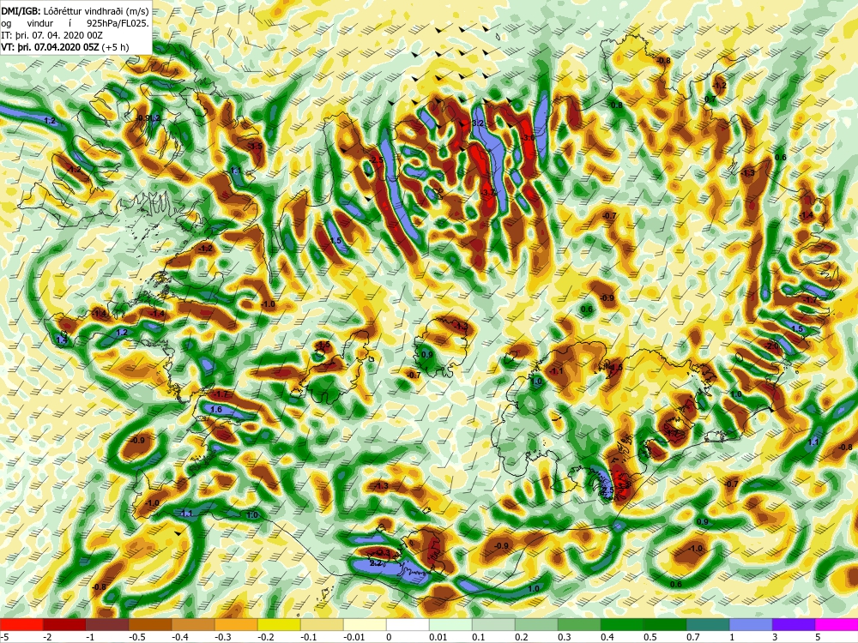Click the '1.6' value label on the map

click(216, 410)
